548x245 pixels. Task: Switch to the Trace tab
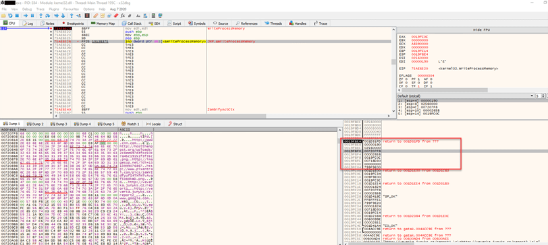click(x=321, y=24)
